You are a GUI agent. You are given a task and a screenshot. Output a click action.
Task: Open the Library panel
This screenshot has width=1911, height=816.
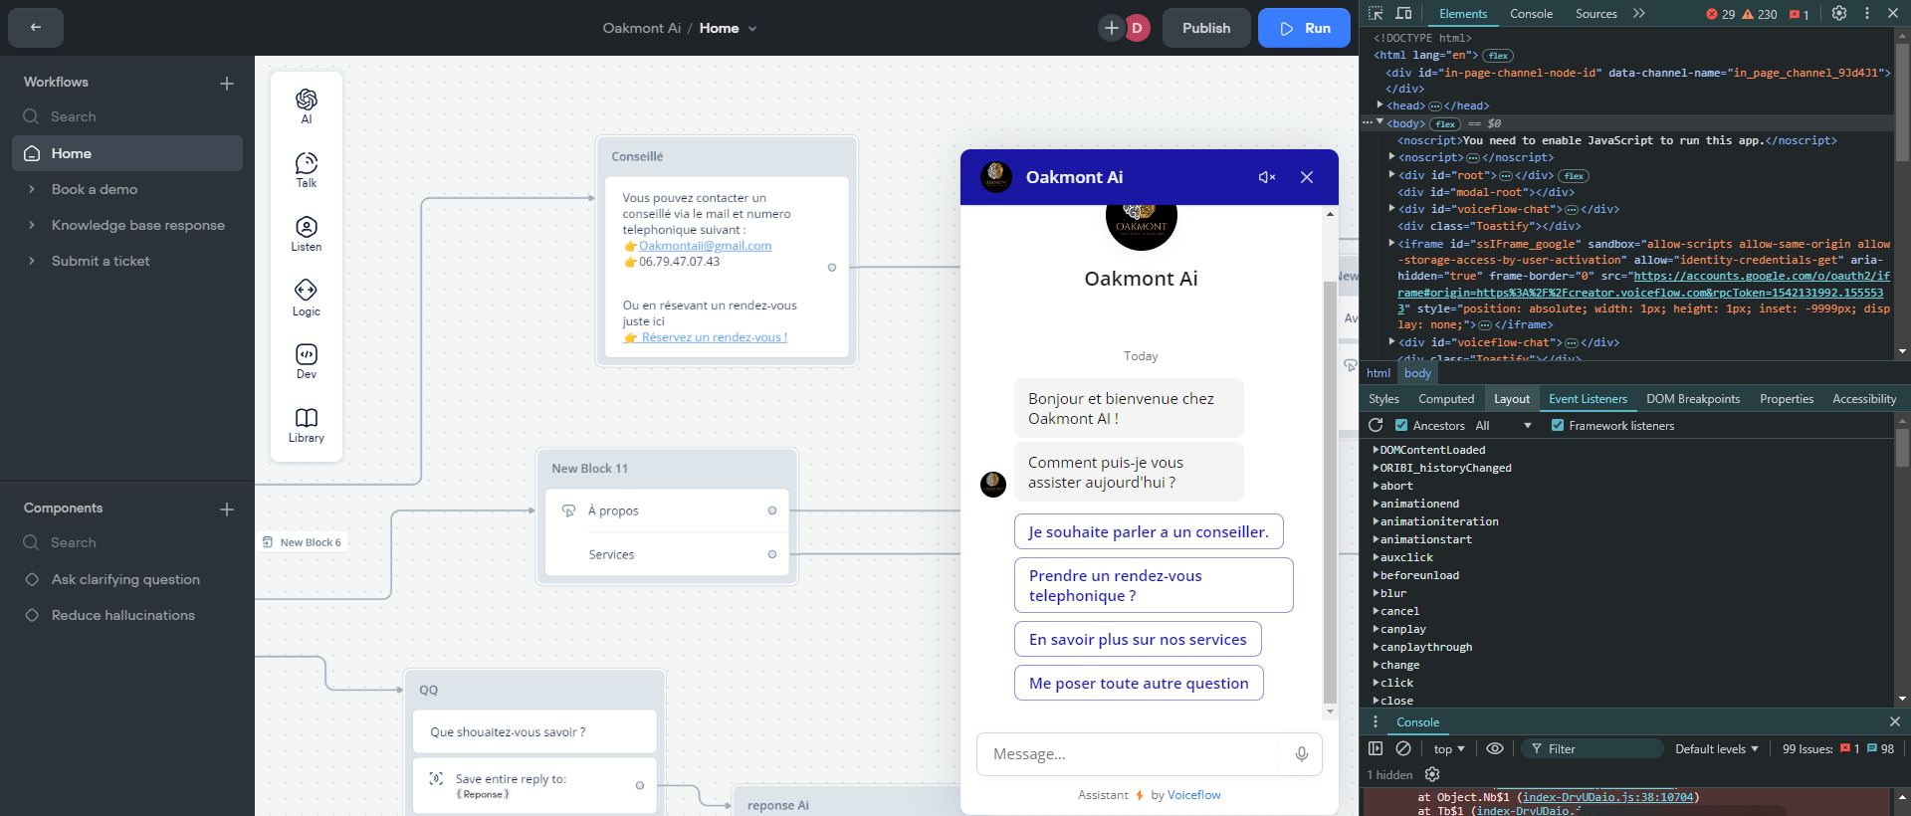(307, 425)
